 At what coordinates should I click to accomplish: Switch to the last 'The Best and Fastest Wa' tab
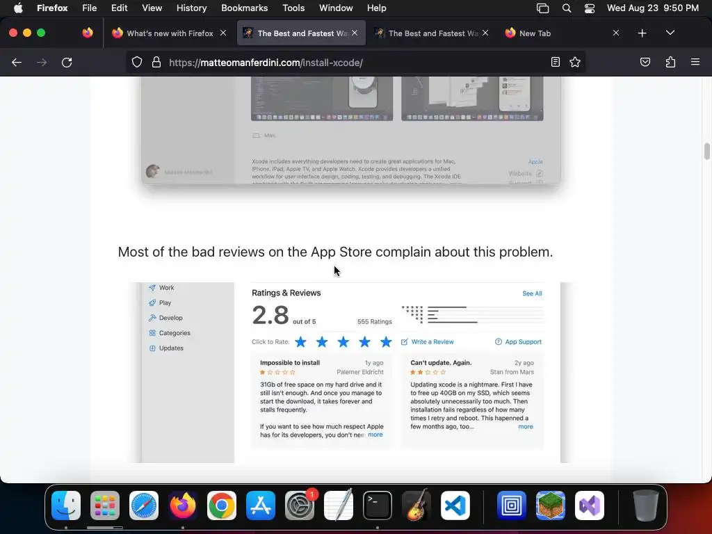tap(431, 33)
